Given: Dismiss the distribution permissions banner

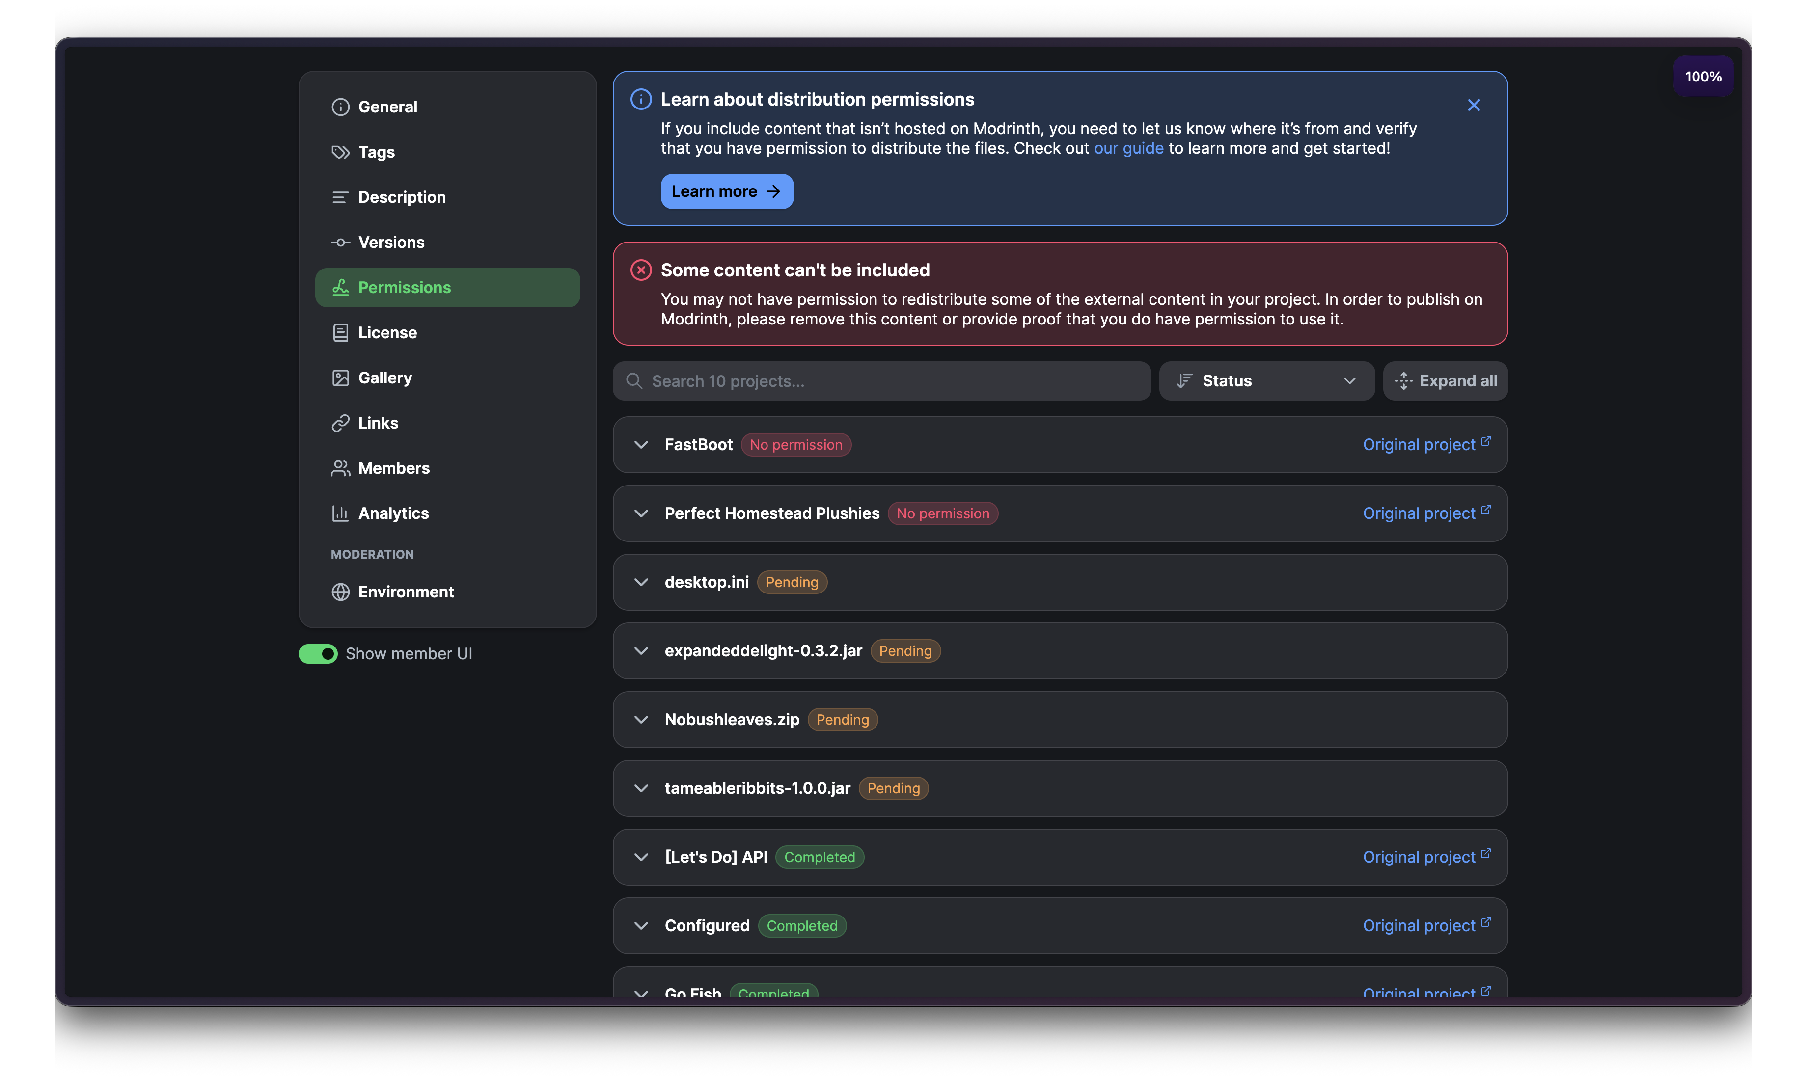Looking at the screenshot, I should click(1473, 106).
